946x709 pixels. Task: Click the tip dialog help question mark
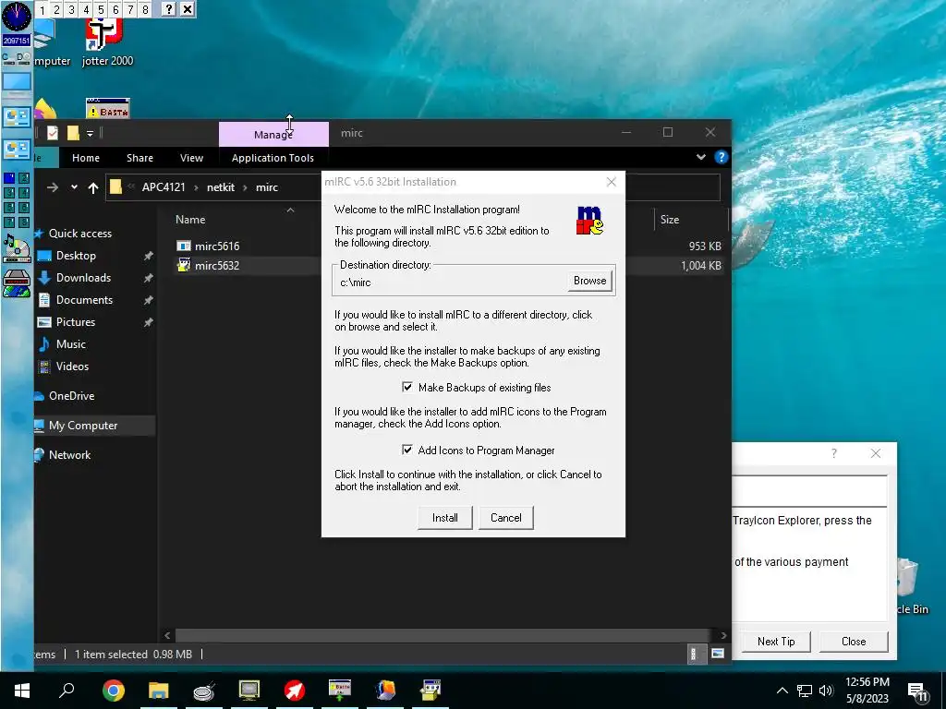click(834, 453)
